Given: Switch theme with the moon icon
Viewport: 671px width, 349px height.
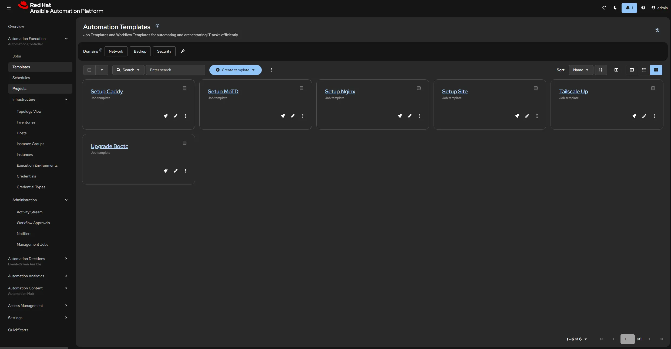Looking at the screenshot, I should (x=615, y=8).
